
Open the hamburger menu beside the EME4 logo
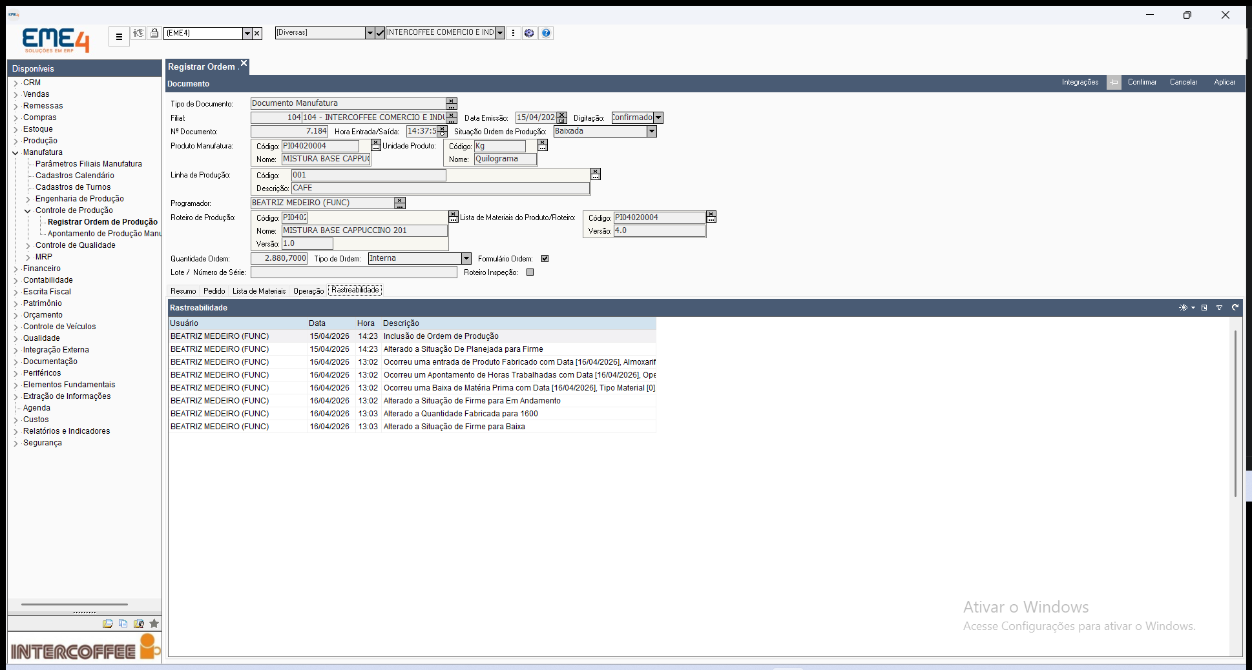(x=119, y=37)
